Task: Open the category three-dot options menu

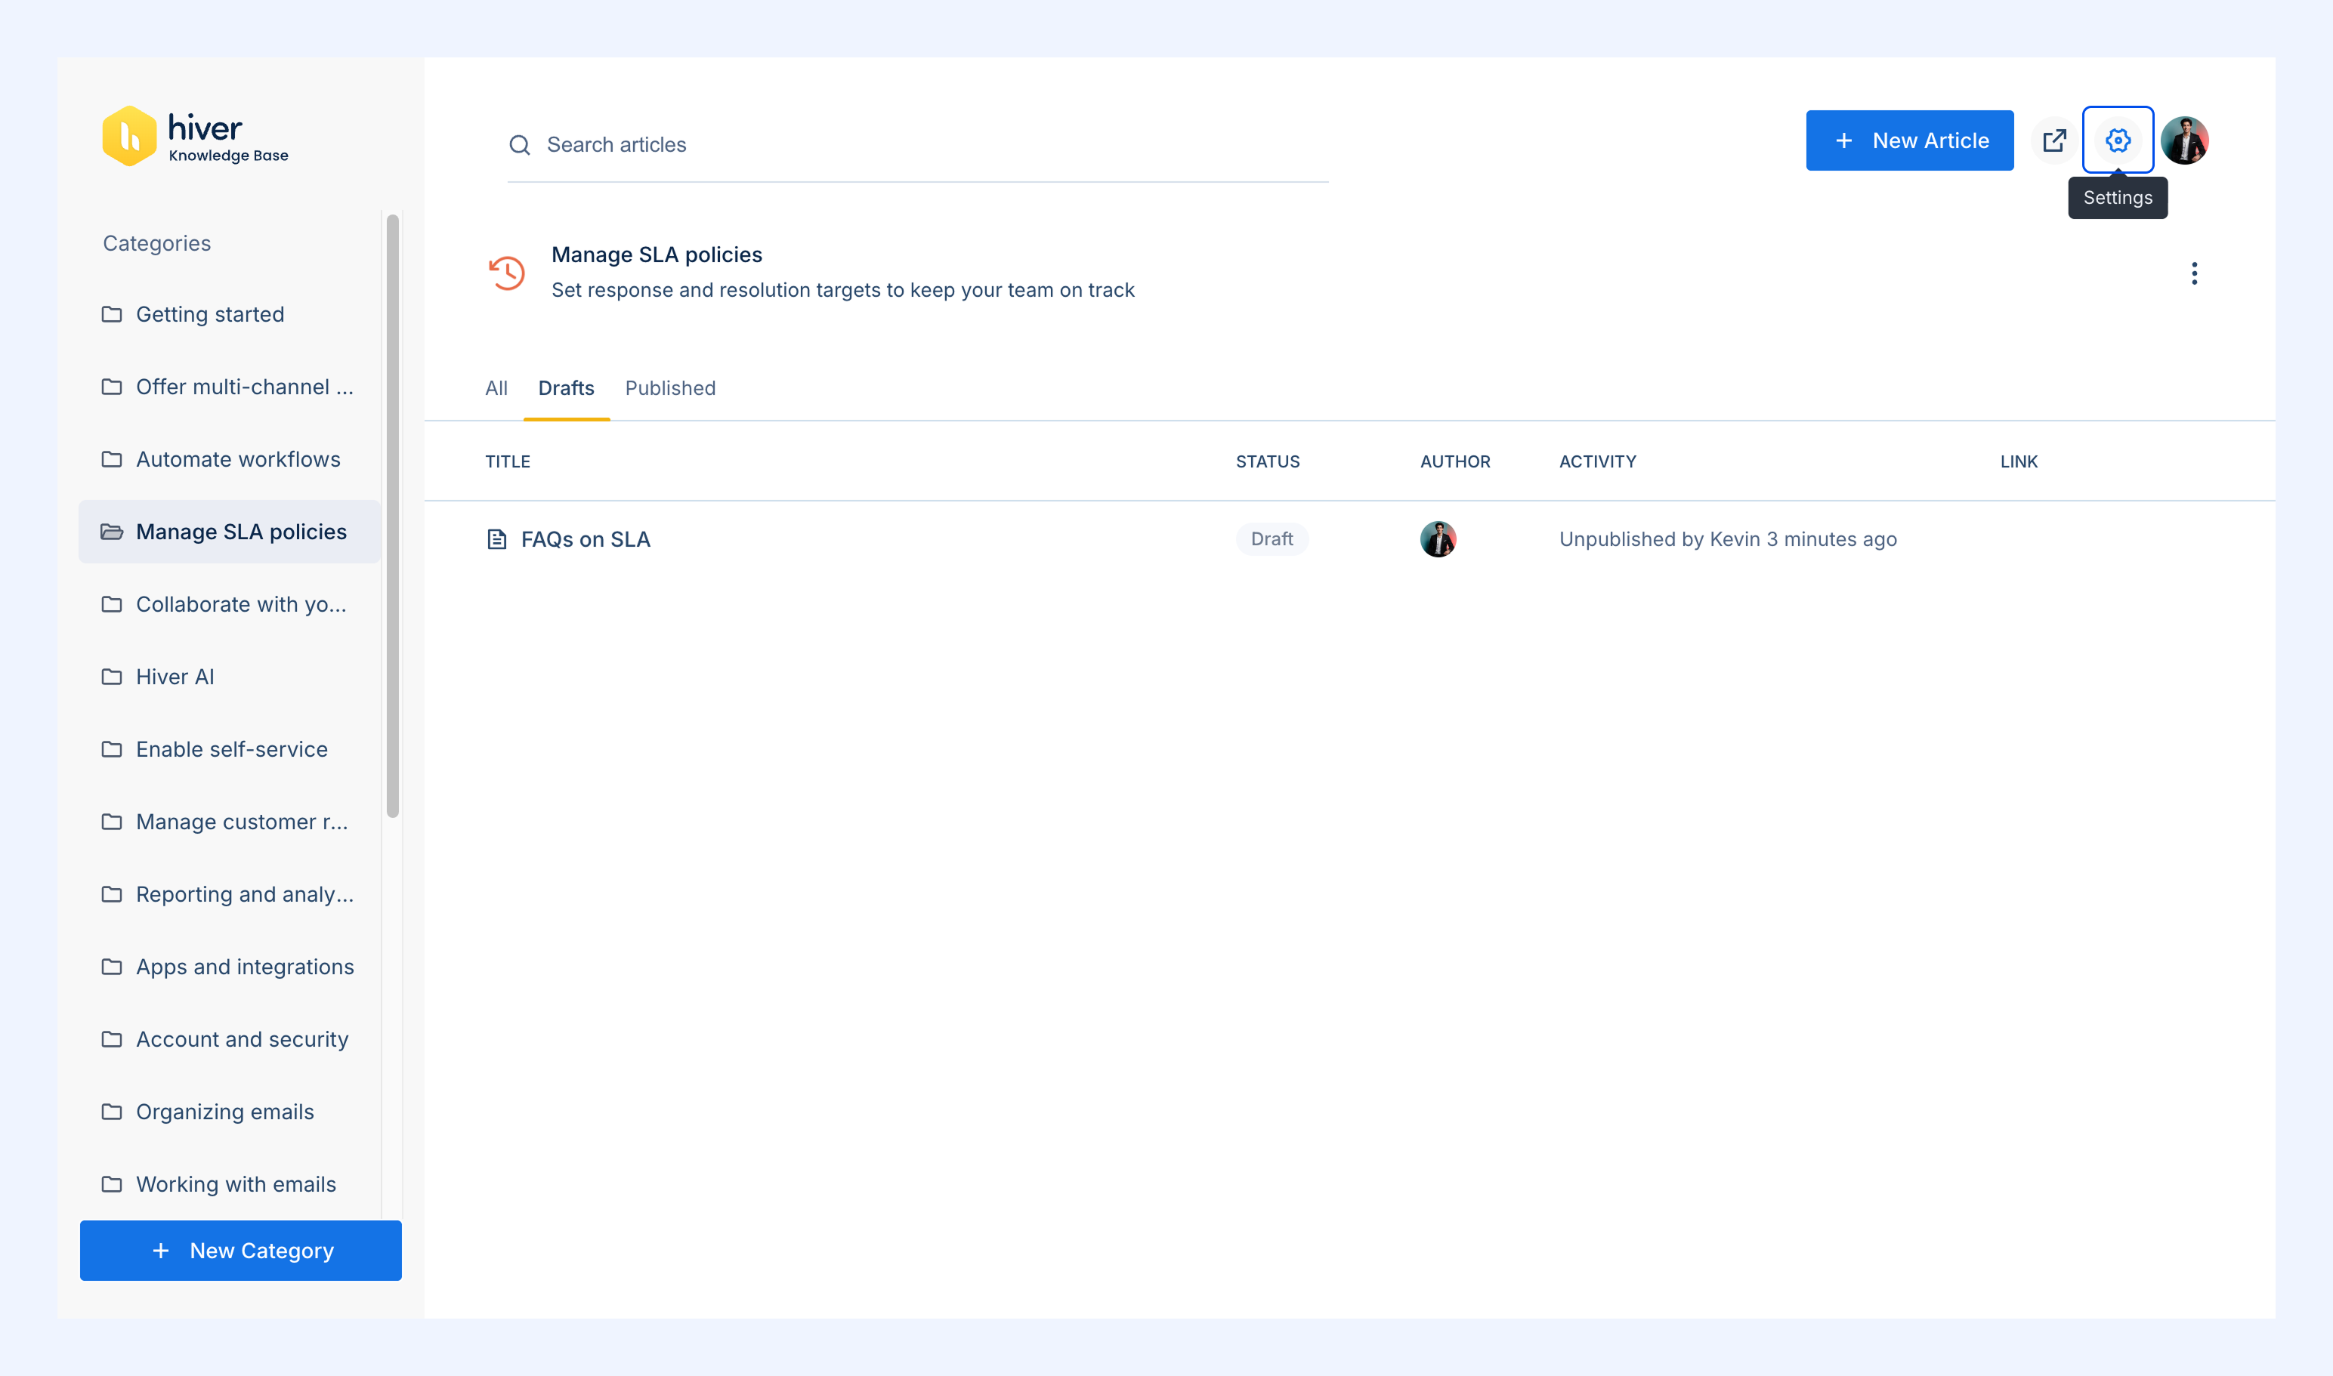Action: click(x=2194, y=273)
